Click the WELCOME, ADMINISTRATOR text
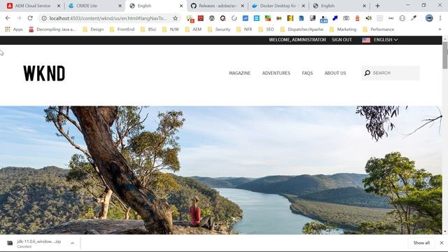 click(x=297, y=40)
